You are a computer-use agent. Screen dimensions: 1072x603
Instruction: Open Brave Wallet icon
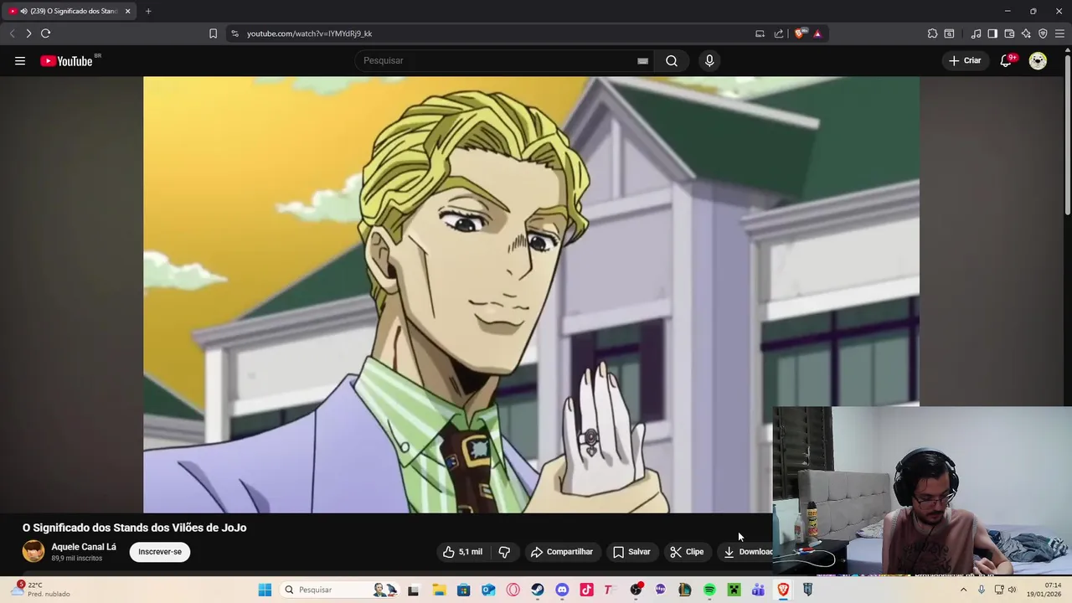coord(1009,33)
